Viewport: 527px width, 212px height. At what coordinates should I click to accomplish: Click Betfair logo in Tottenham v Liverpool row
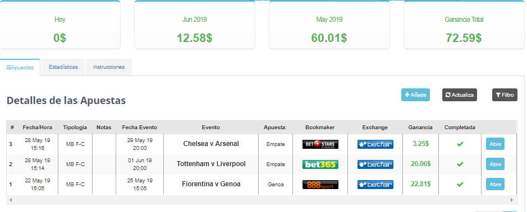click(x=375, y=164)
